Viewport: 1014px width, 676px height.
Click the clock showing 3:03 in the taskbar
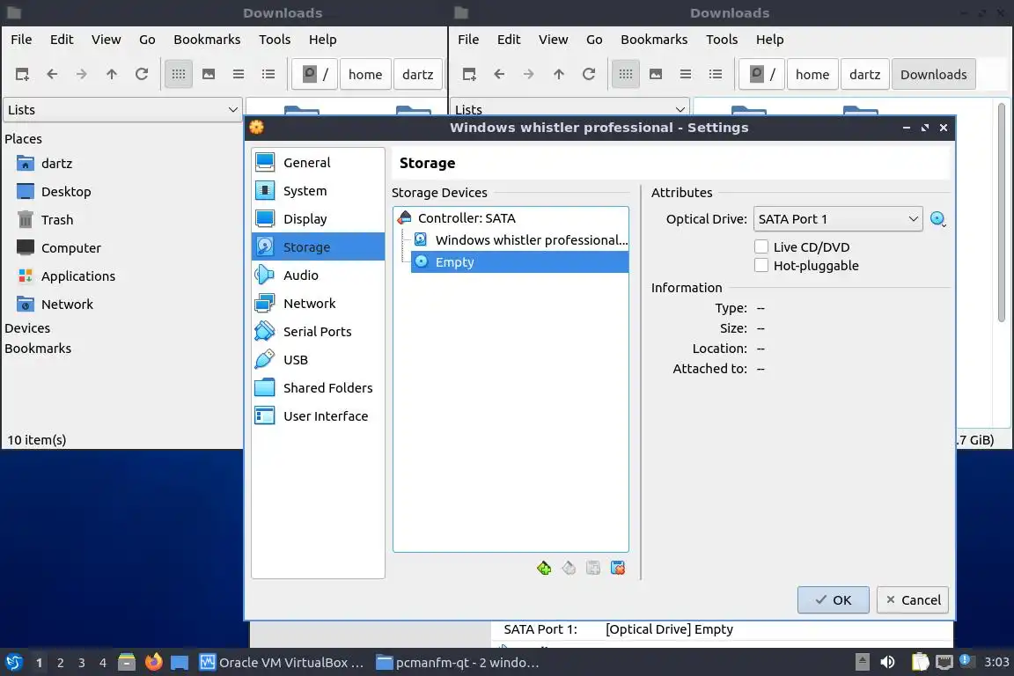[x=996, y=663]
